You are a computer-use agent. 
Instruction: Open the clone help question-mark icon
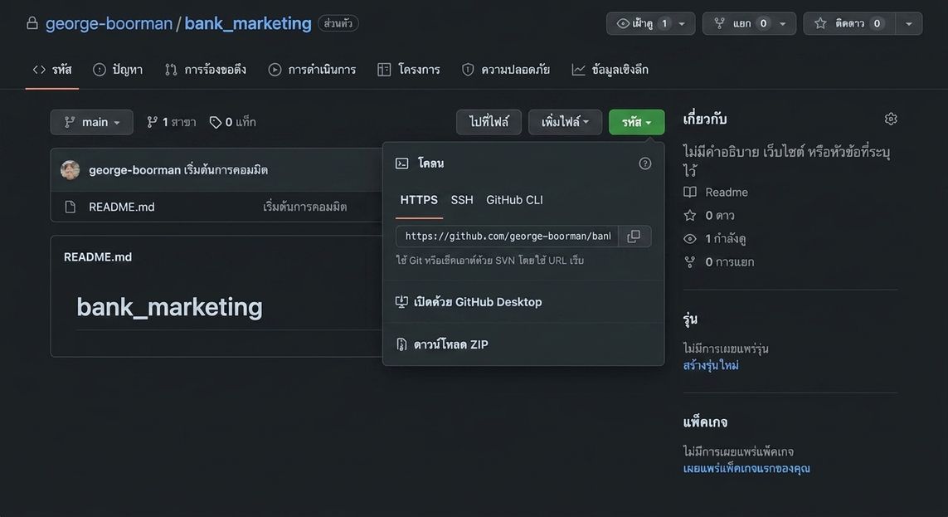[645, 163]
